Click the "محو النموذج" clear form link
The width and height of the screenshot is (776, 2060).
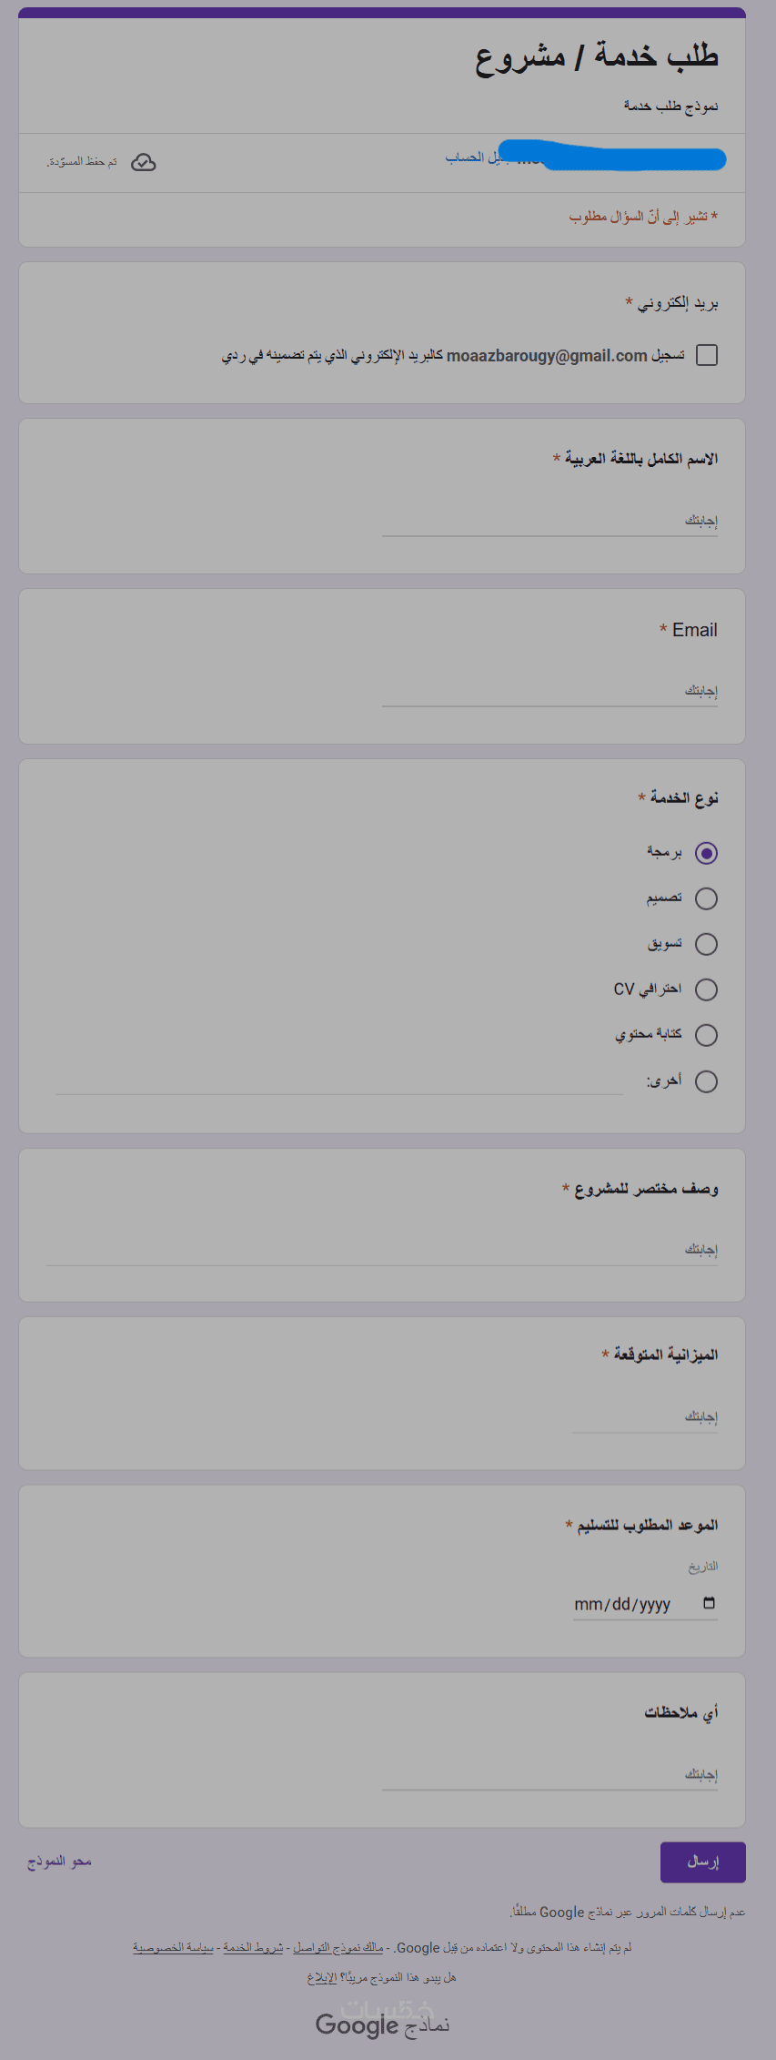coord(60,1862)
